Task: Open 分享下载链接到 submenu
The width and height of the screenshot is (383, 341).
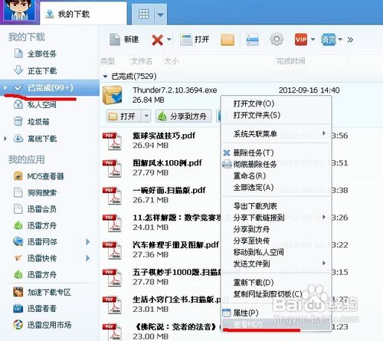Action: tap(277, 218)
